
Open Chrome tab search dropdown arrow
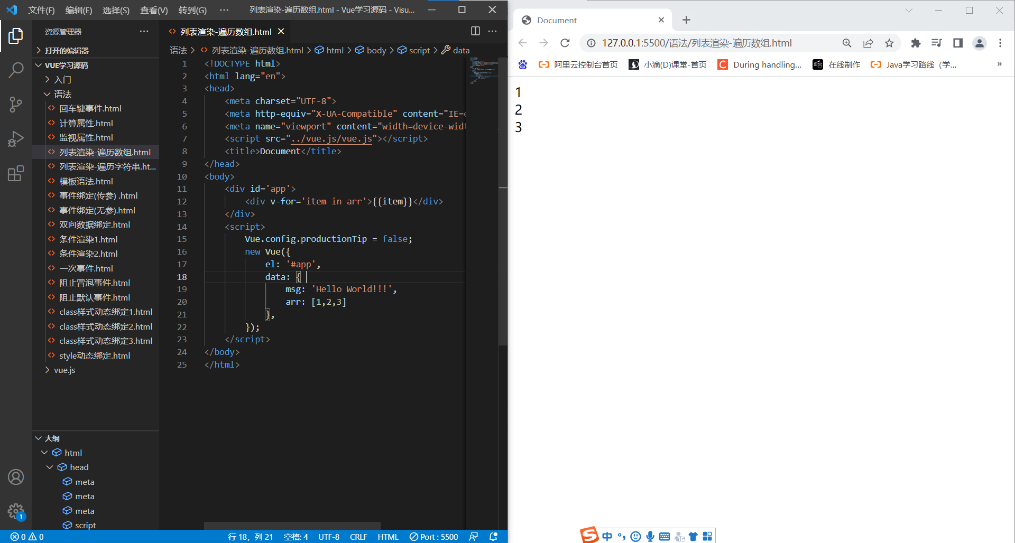909,10
